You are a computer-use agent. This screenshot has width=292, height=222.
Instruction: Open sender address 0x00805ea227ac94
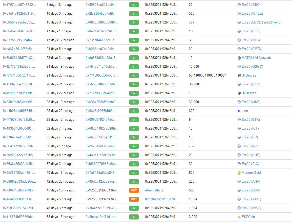click(102, 5)
